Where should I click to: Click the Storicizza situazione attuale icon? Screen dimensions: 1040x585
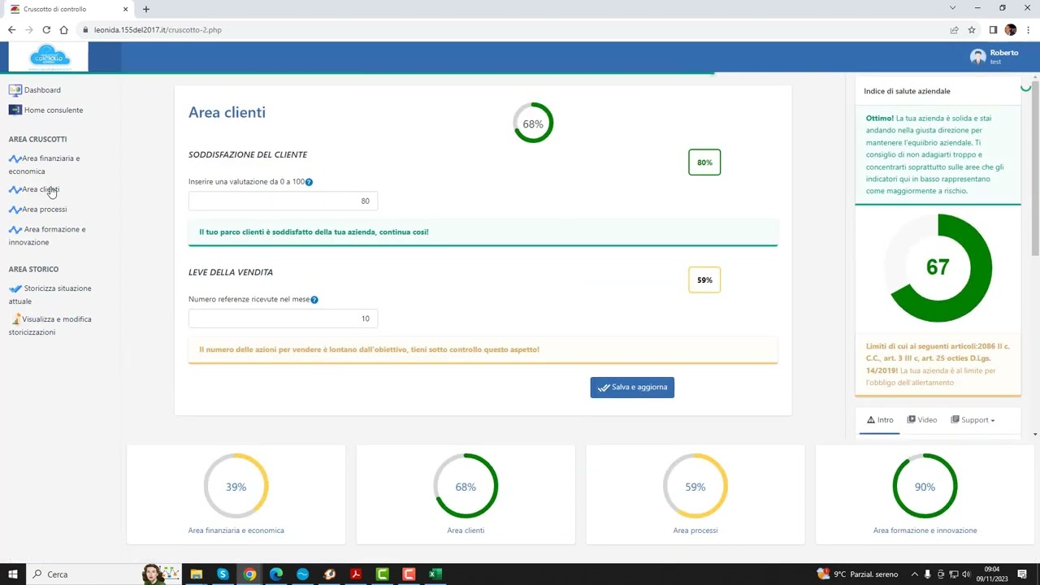click(15, 288)
